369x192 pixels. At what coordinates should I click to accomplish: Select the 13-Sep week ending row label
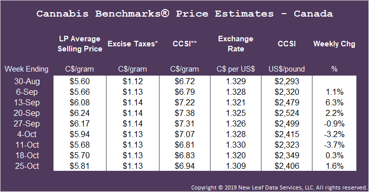point(27,102)
